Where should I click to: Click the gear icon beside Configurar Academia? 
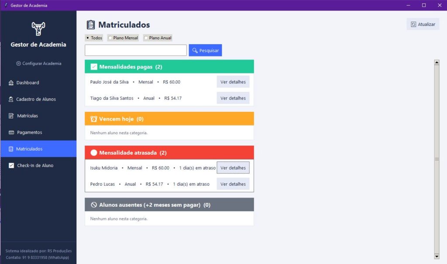pyautogui.click(x=18, y=63)
